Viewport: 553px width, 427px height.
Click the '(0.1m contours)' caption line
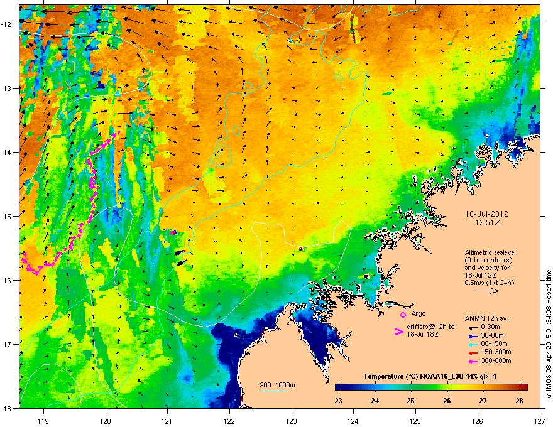click(x=489, y=261)
